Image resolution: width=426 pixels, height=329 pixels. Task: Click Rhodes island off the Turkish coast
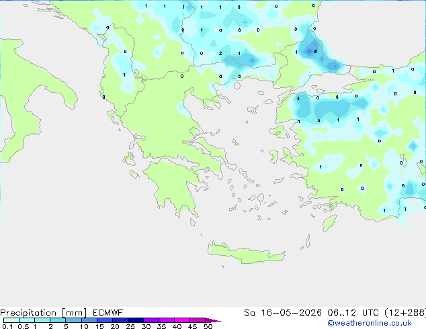(x=329, y=223)
